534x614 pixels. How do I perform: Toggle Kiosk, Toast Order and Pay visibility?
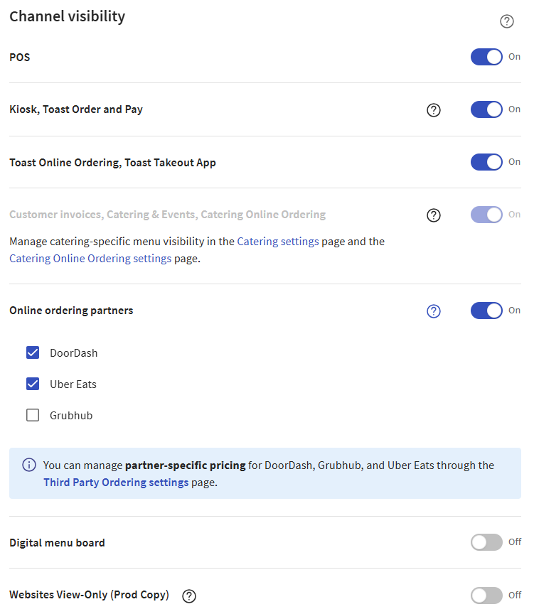coord(486,109)
